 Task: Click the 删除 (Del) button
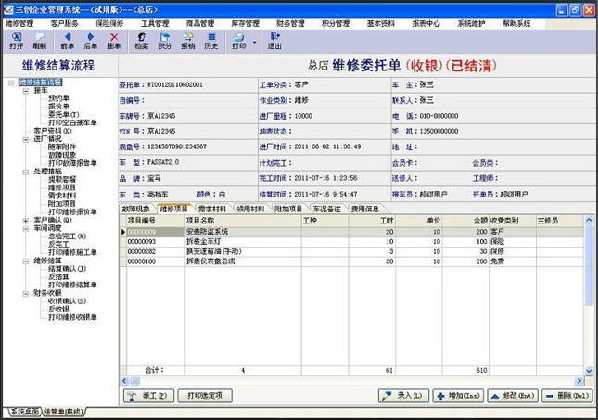[x=567, y=396]
